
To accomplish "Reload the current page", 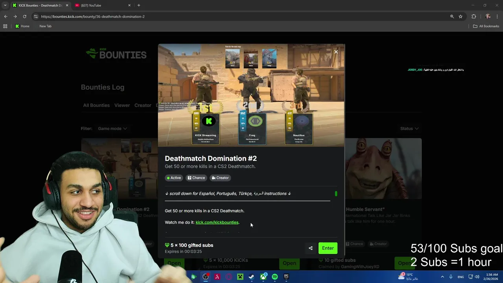I will point(24,17).
